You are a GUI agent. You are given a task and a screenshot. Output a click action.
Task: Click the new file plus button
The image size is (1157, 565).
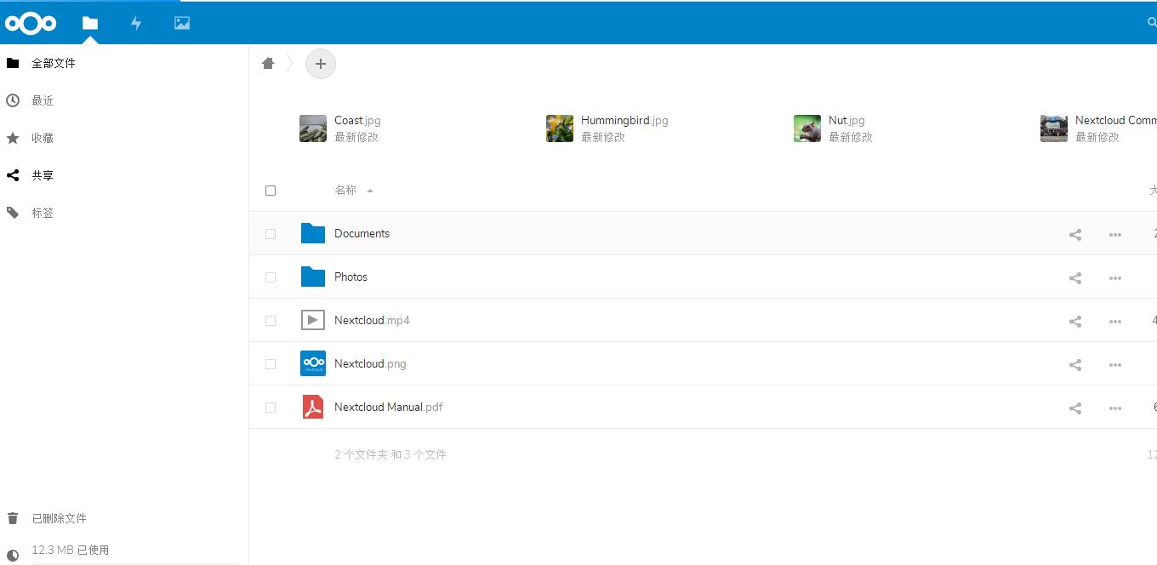click(x=321, y=63)
